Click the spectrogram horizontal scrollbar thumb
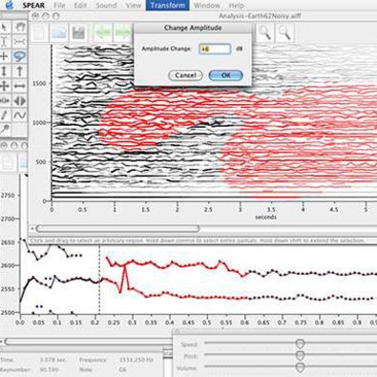Image resolution: width=377 pixels, height=377 pixels. coord(117,228)
